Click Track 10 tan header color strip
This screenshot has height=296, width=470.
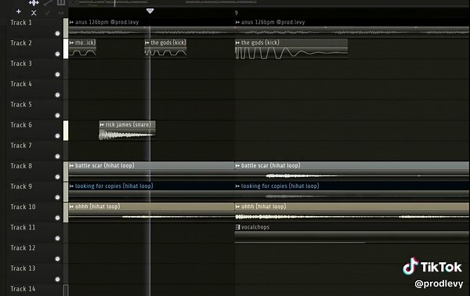[66, 212]
